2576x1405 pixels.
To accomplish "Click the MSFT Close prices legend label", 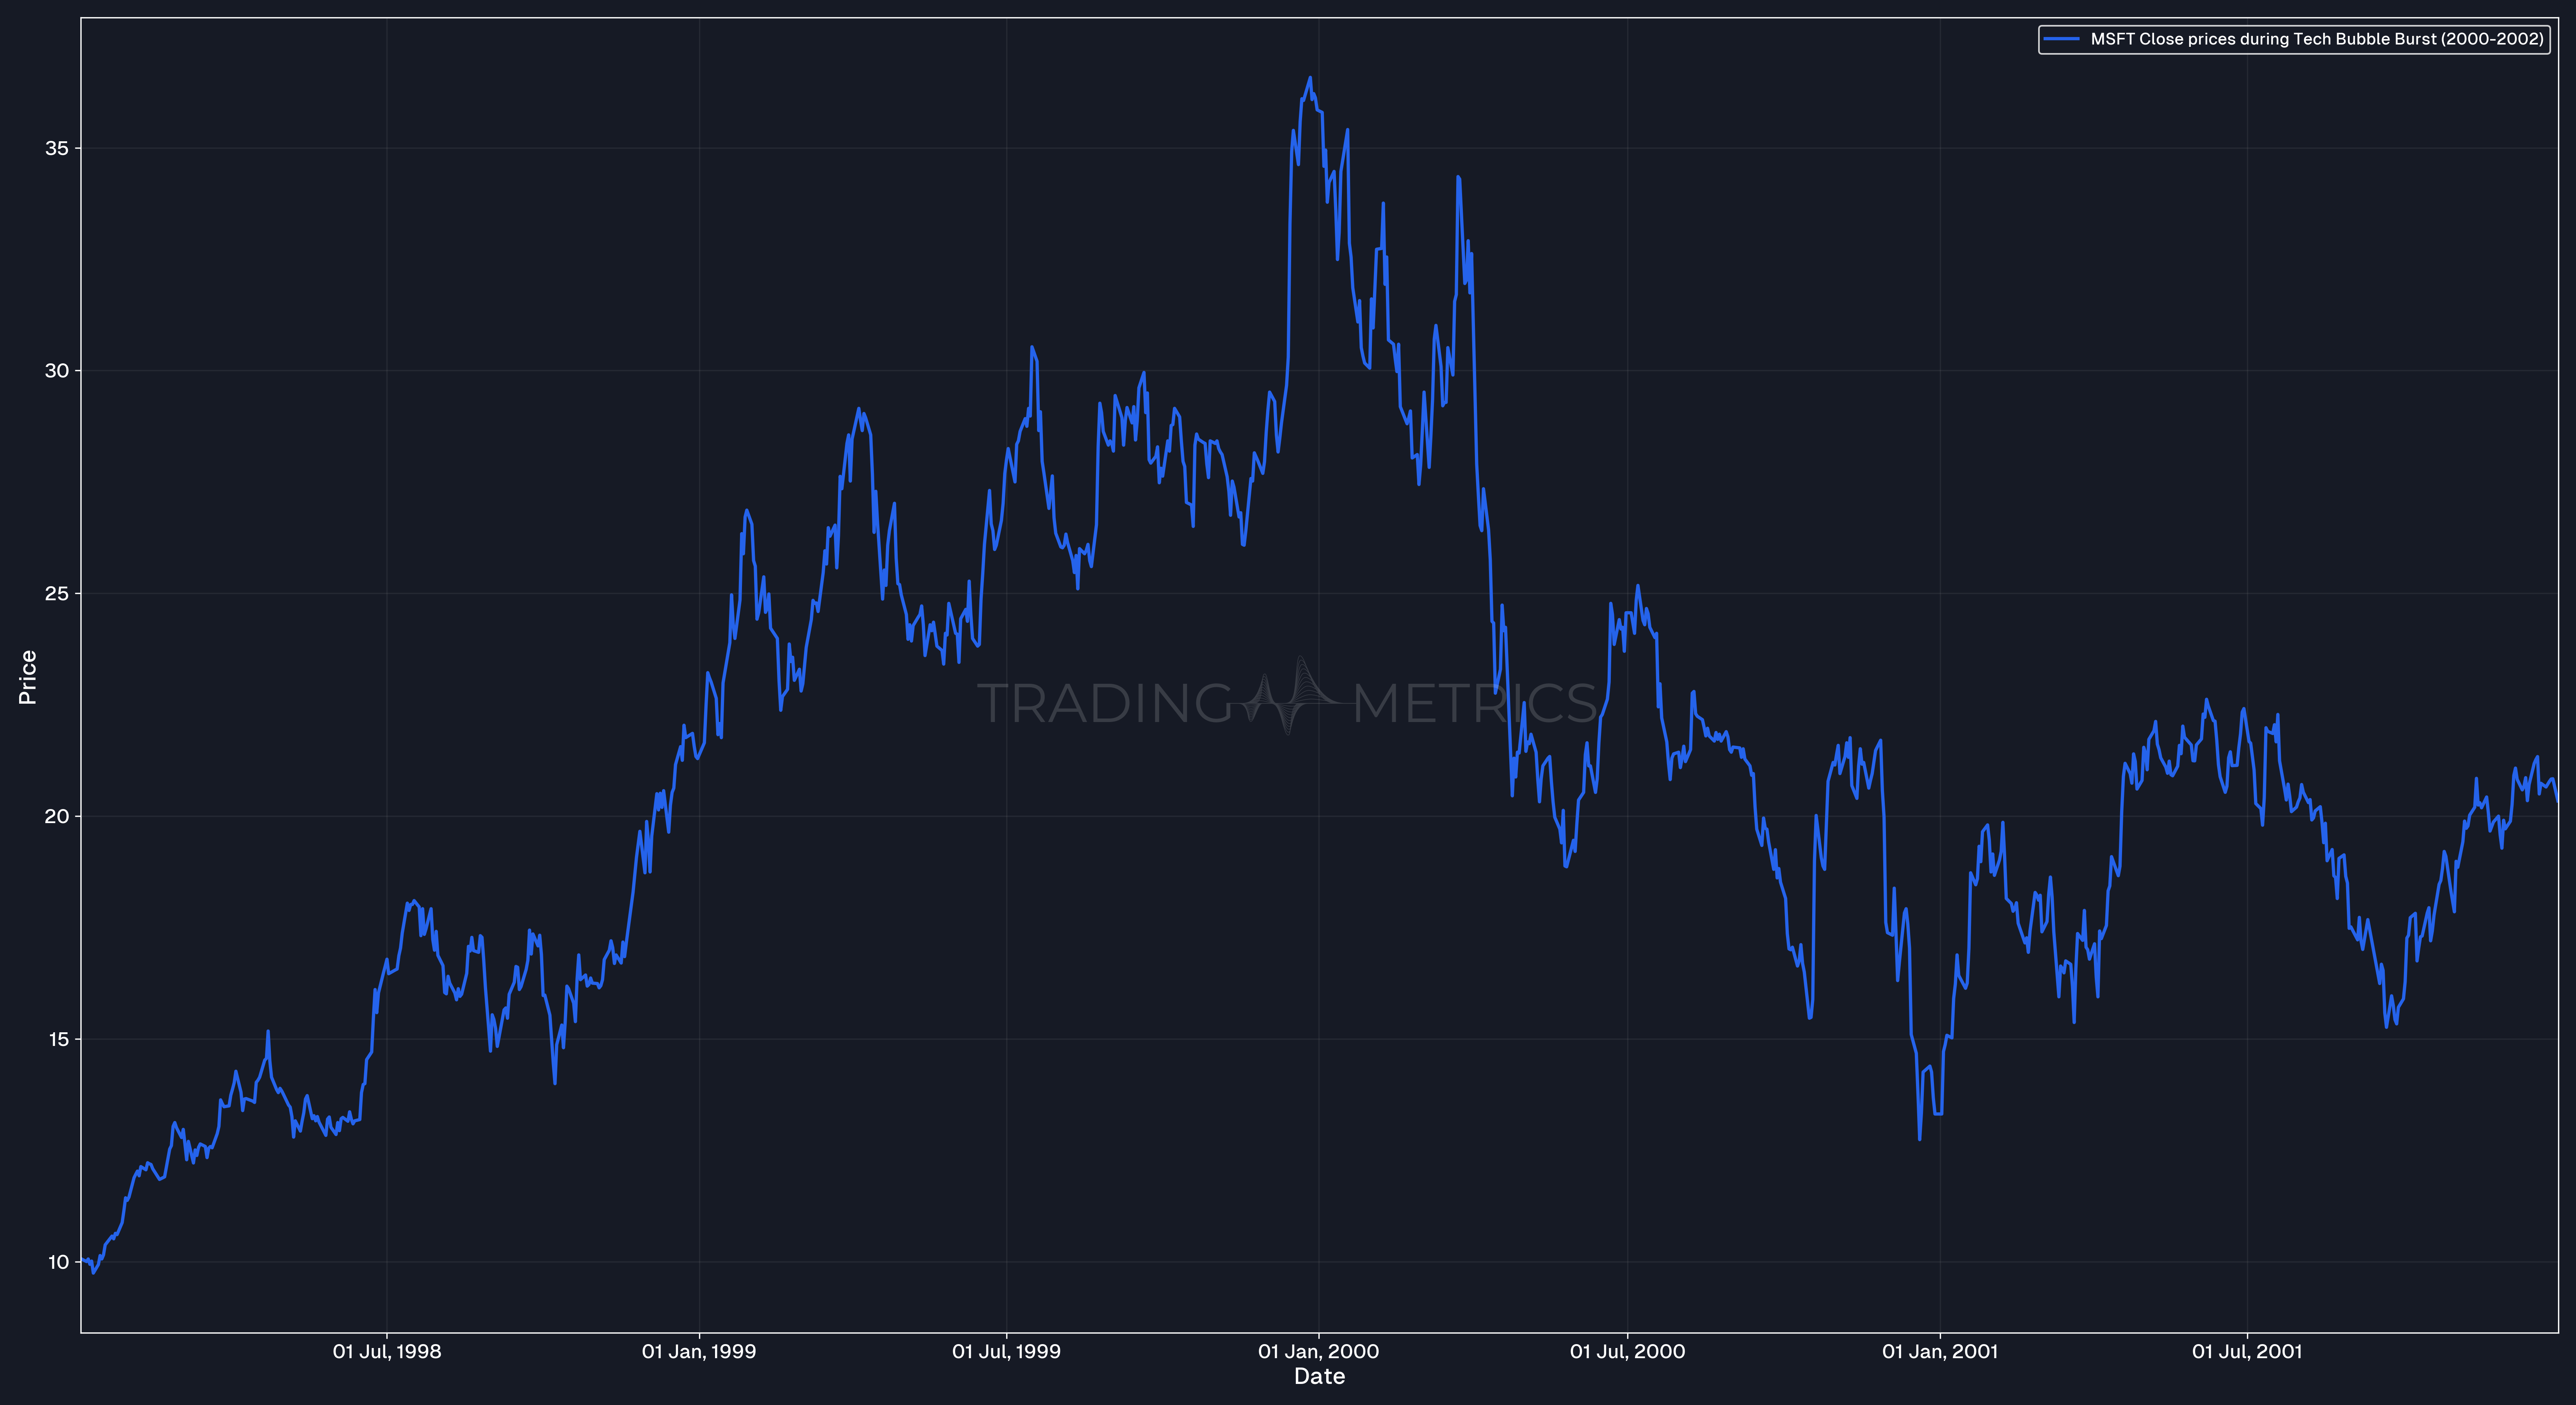I will 2317,39.
